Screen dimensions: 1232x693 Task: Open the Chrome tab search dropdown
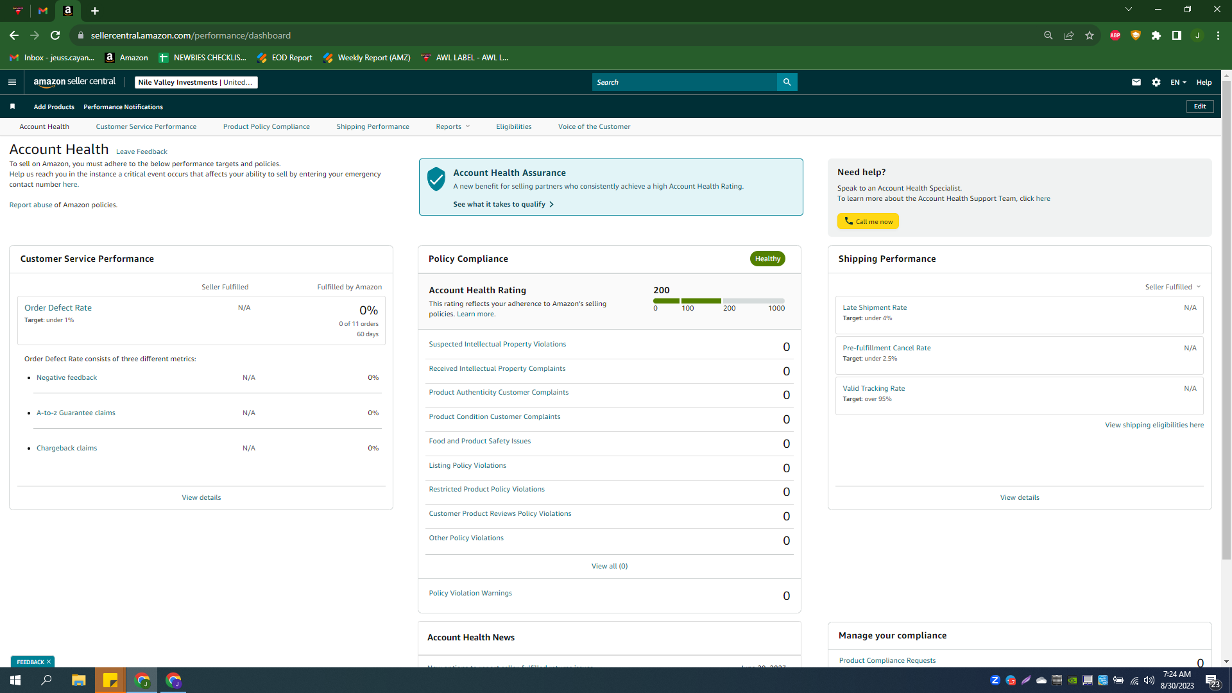(1129, 9)
